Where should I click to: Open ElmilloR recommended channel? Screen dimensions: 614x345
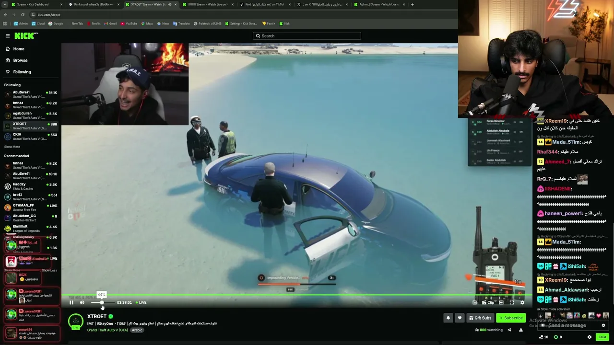31,229
